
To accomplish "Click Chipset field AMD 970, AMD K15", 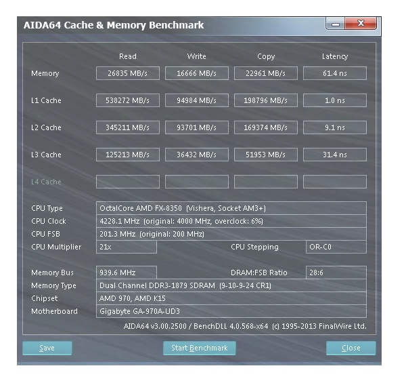I will (231, 298).
